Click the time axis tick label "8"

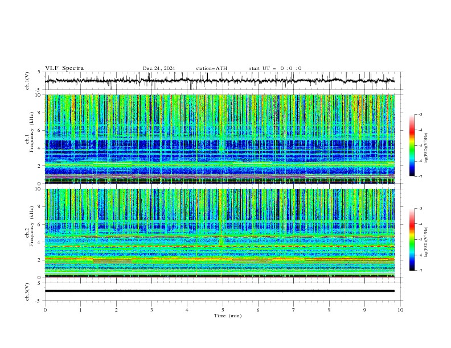click(329, 310)
